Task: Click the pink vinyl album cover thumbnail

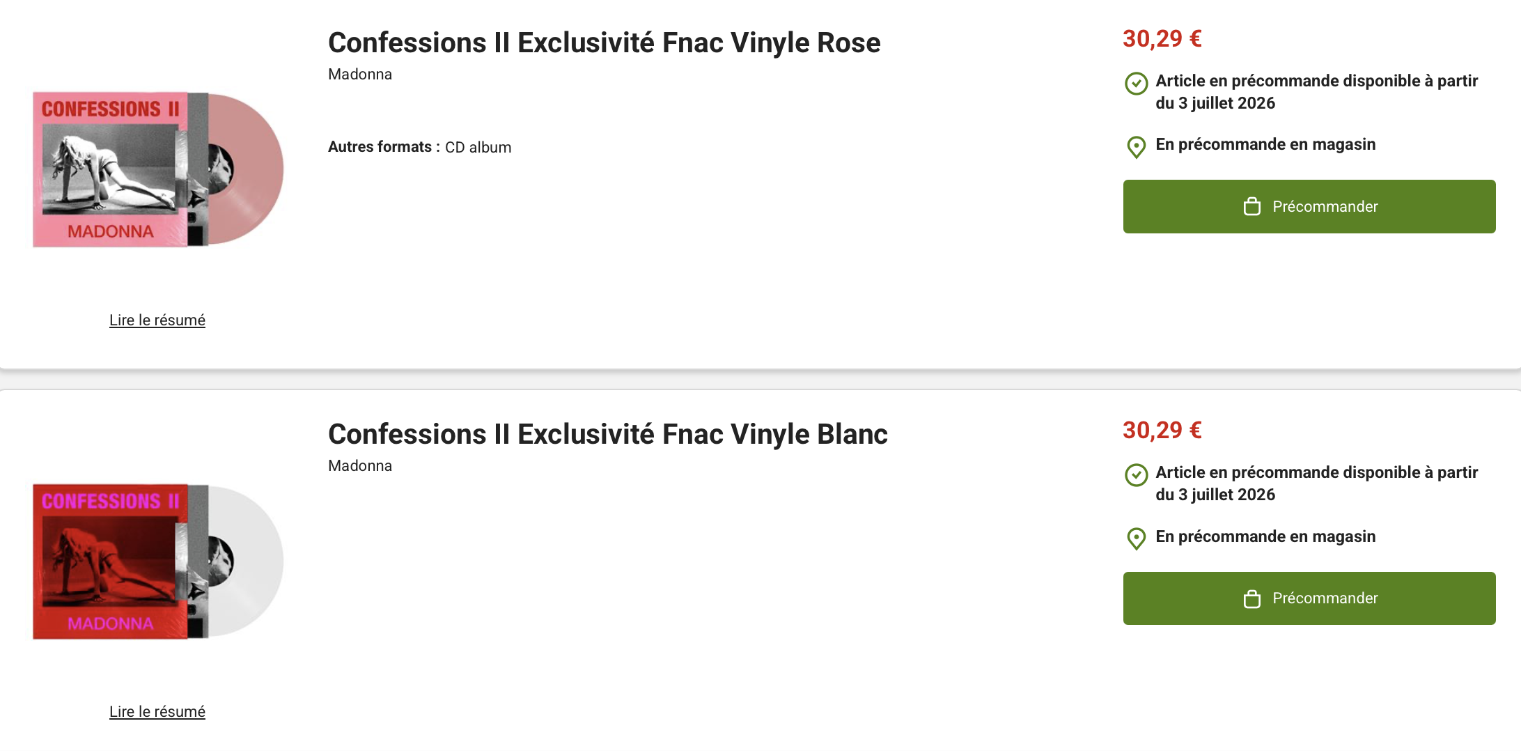Action: (x=157, y=169)
